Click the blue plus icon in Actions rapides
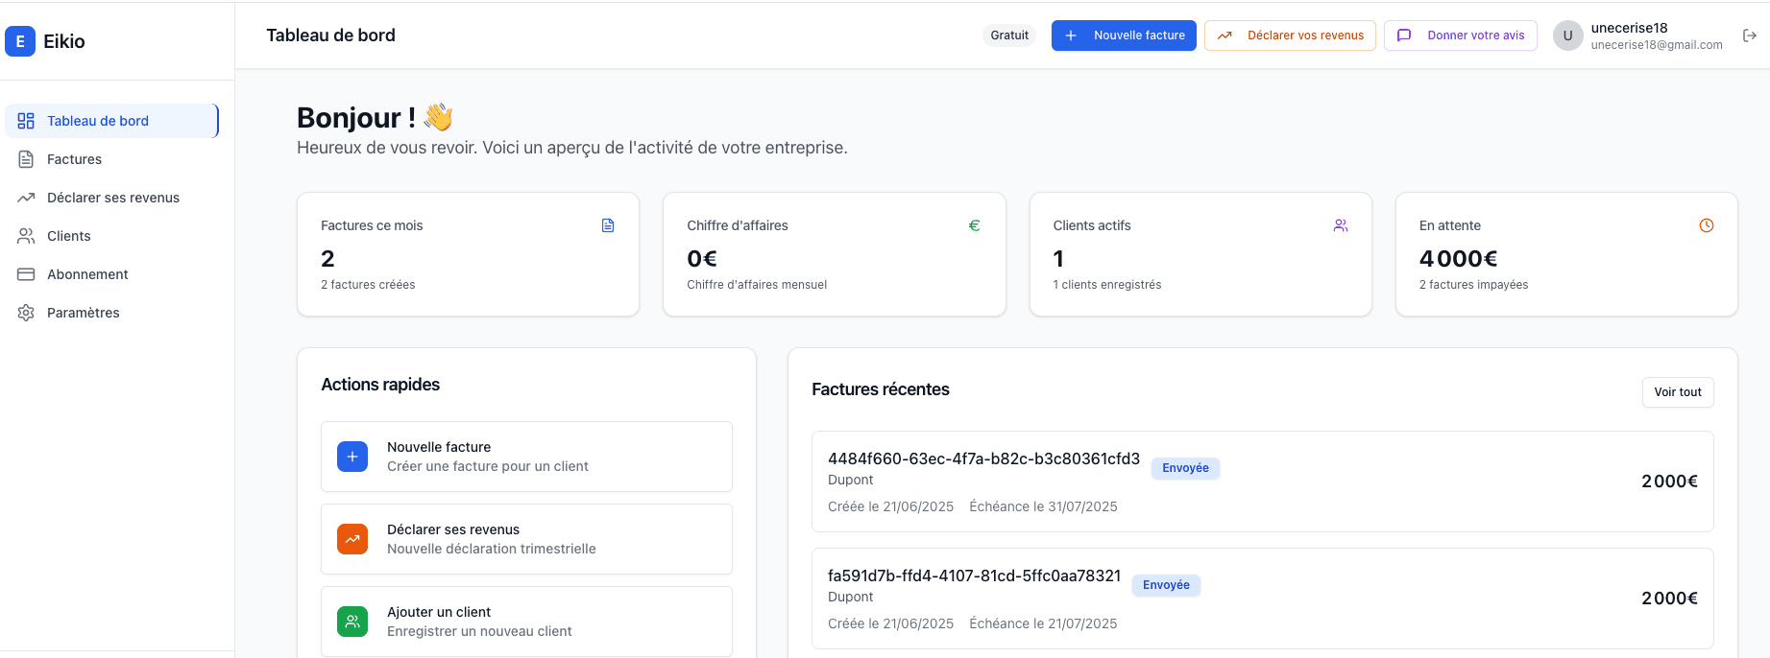 [352, 457]
